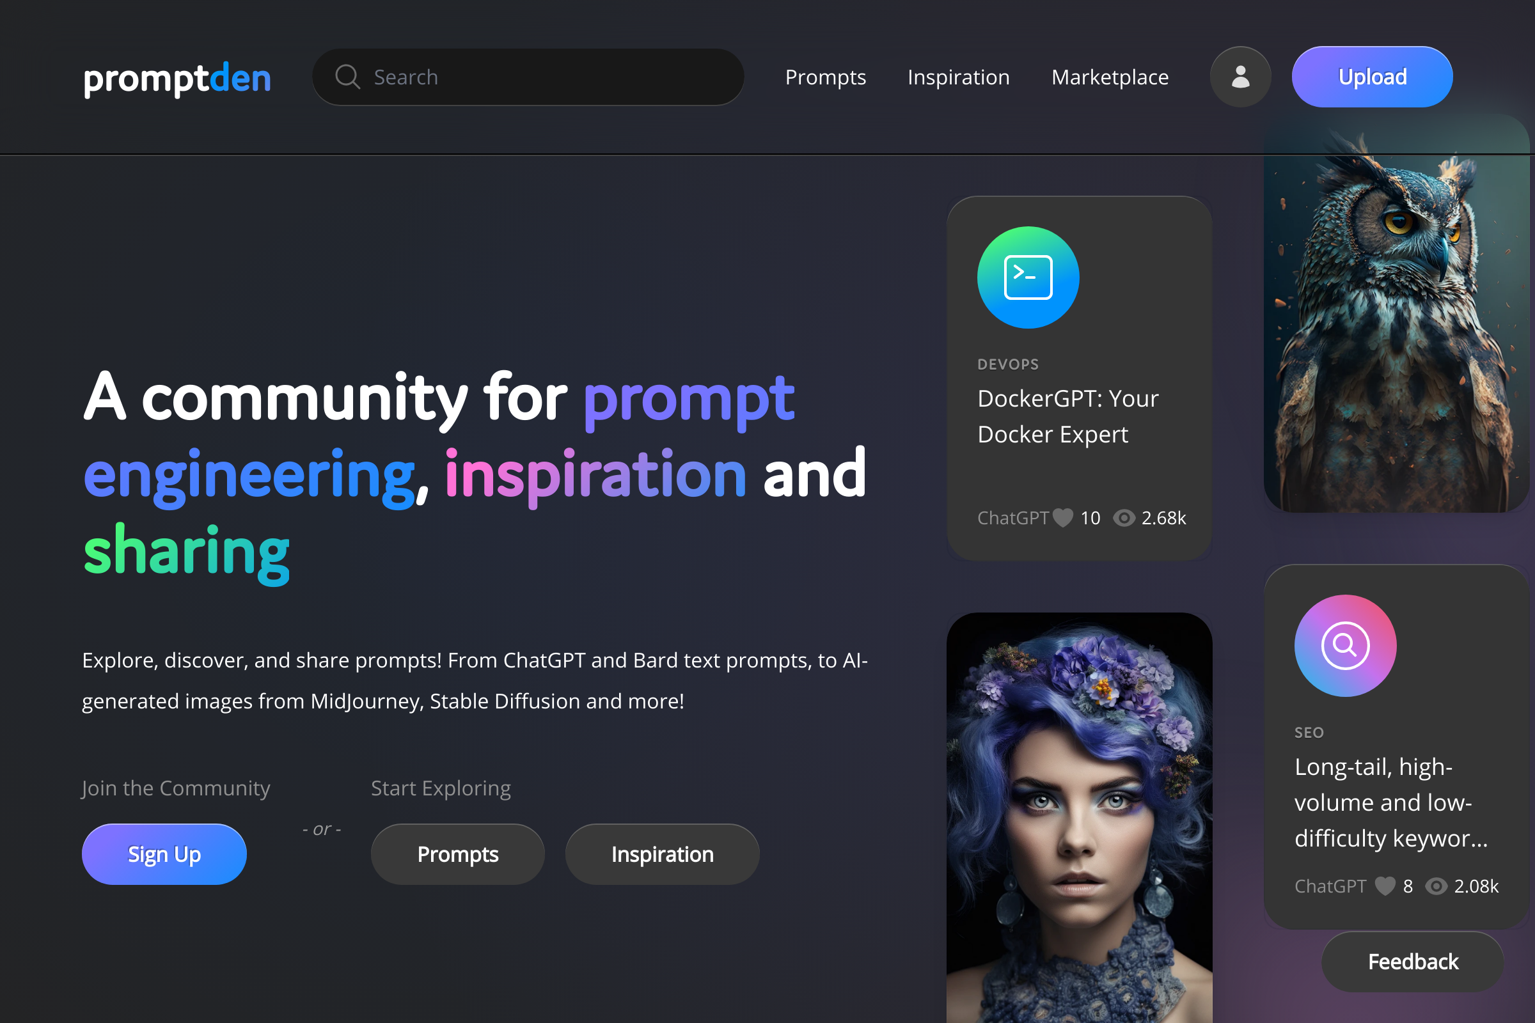Click the heart icon on SEO card
This screenshot has width=1535, height=1023.
click(x=1385, y=886)
